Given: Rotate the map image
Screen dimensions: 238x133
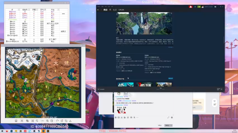Looking at the screenshot, I should (x=57, y=121).
